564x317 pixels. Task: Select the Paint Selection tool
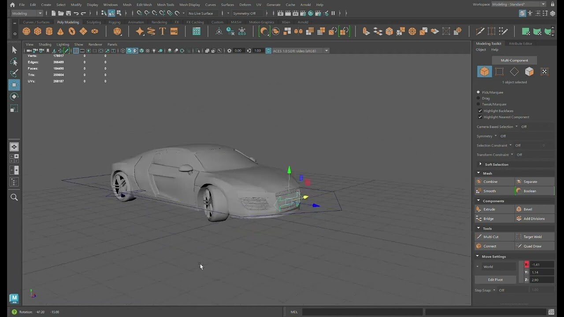coord(14,73)
